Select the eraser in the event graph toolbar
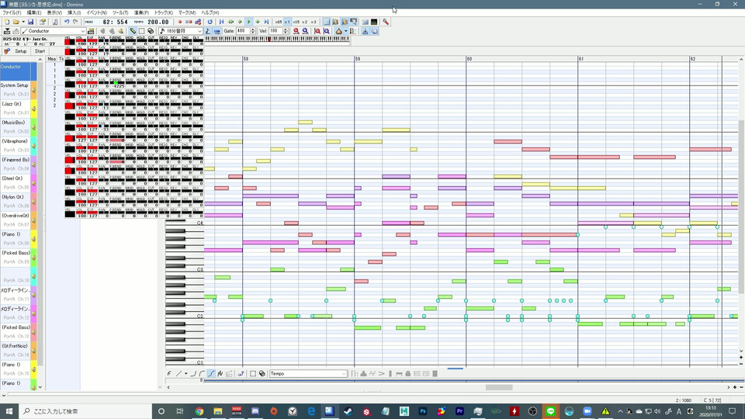The height and width of the screenshot is (419, 745). pos(262,374)
